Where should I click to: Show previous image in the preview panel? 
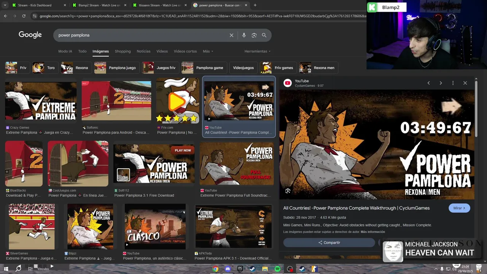(x=428, y=83)
